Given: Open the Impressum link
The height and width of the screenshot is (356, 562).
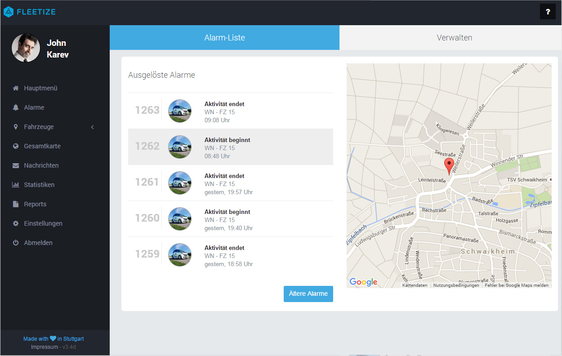Looking at the screenshot, I should 45,347.
